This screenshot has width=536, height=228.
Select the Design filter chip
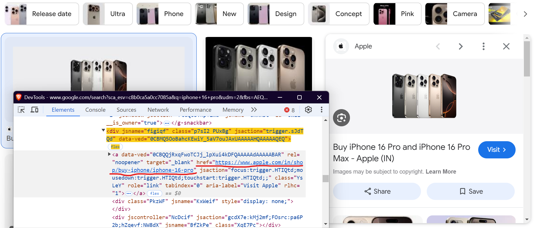coord(276,14)
